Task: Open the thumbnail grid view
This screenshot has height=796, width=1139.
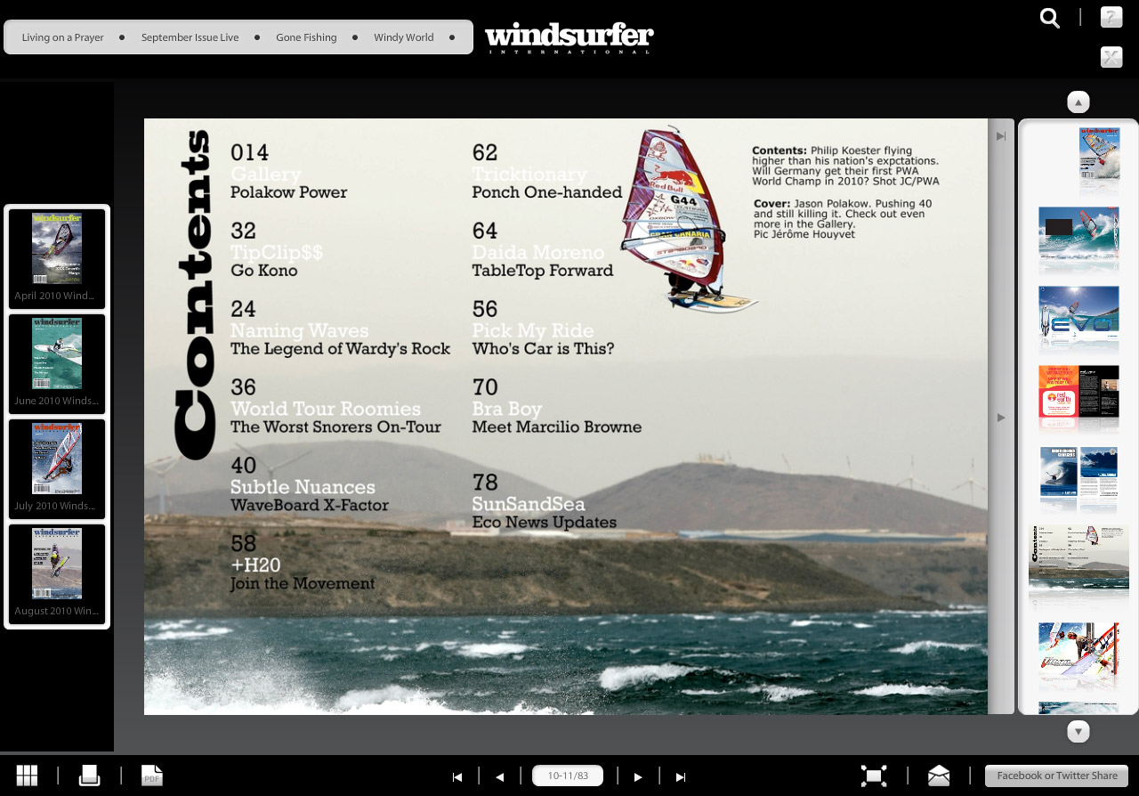Action: point(27,776)
